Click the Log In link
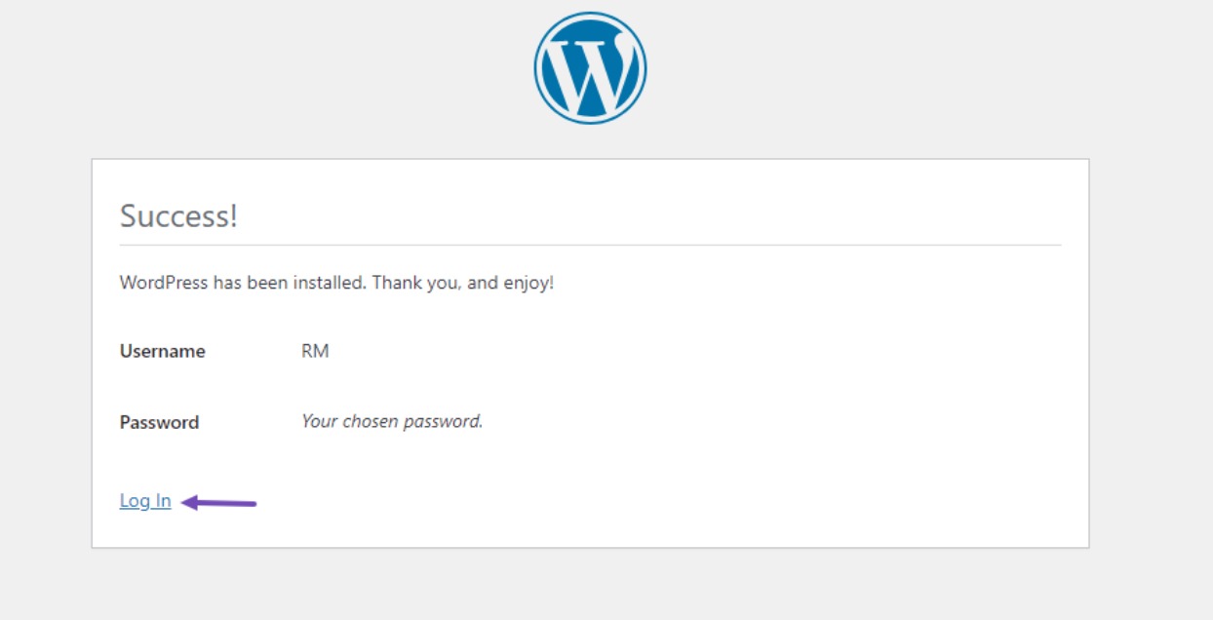Screen dimensions: 1213x620 [145, 501]
